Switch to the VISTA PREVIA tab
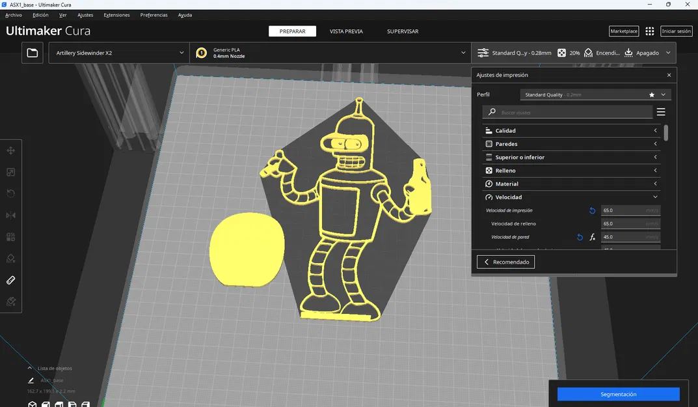This screenshot has height=407, width=698. point(345,31)
